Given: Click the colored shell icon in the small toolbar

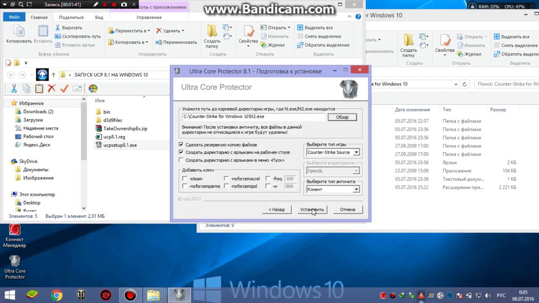Looking at the screenshot, I should click(93, 88).
